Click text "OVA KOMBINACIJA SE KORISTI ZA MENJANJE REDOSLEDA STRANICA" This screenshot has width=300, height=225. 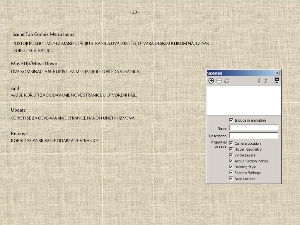(75, 71)
